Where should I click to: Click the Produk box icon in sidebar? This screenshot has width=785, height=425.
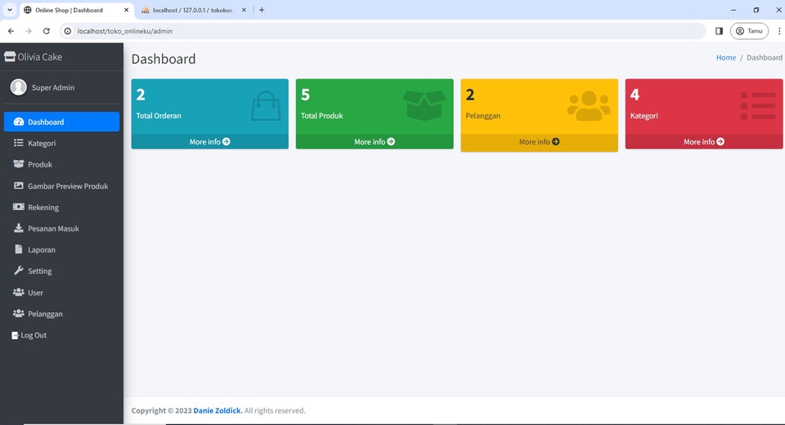(19, 163)
